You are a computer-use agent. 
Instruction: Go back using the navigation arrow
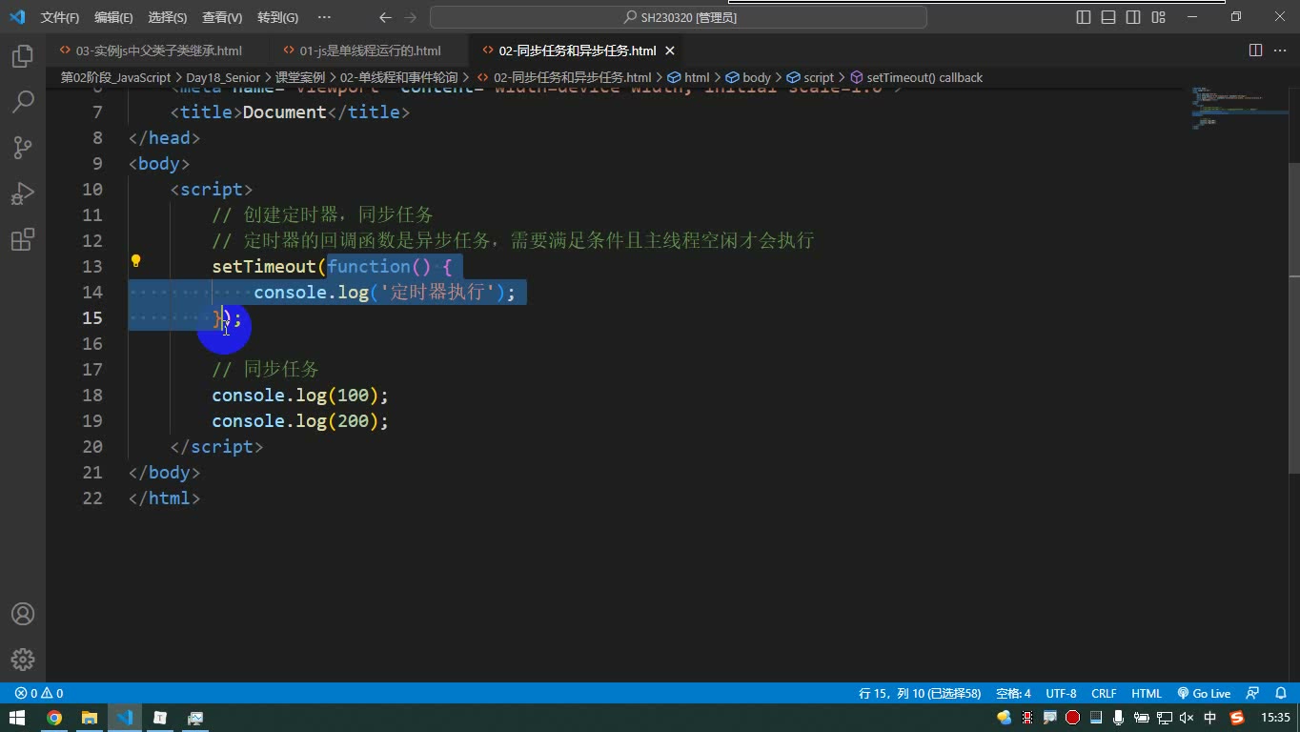[385, 17]
